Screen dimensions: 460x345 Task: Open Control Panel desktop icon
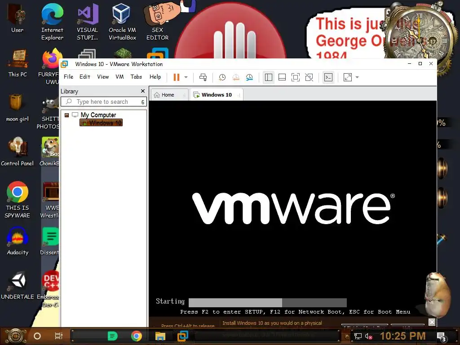click(18, 152)
